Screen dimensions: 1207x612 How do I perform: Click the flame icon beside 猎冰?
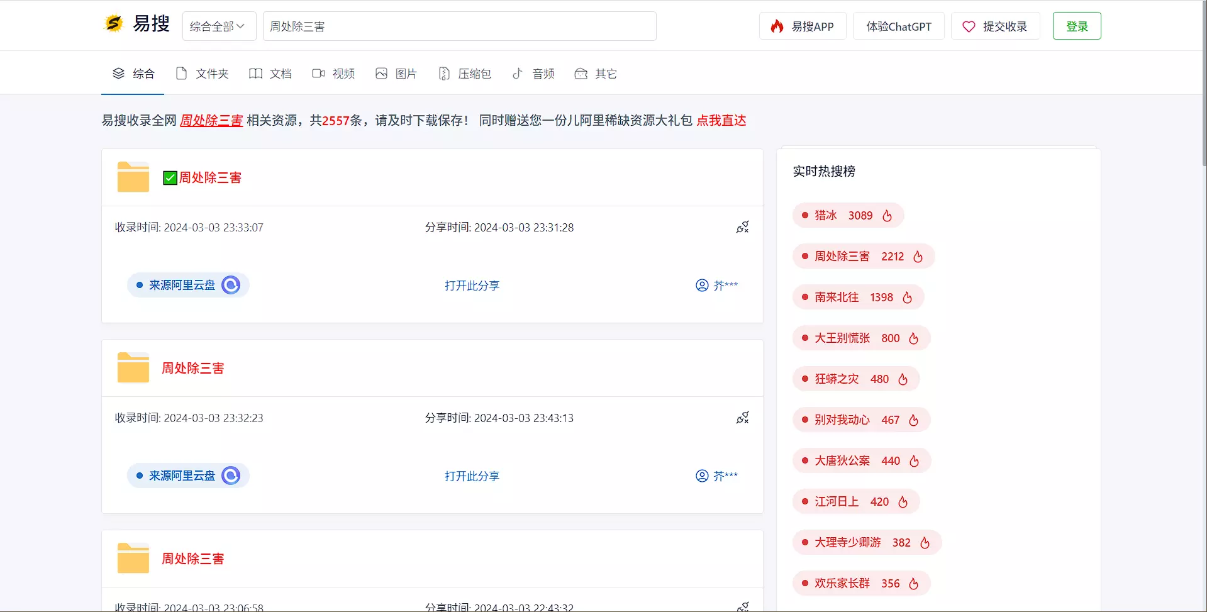[887, 216]
